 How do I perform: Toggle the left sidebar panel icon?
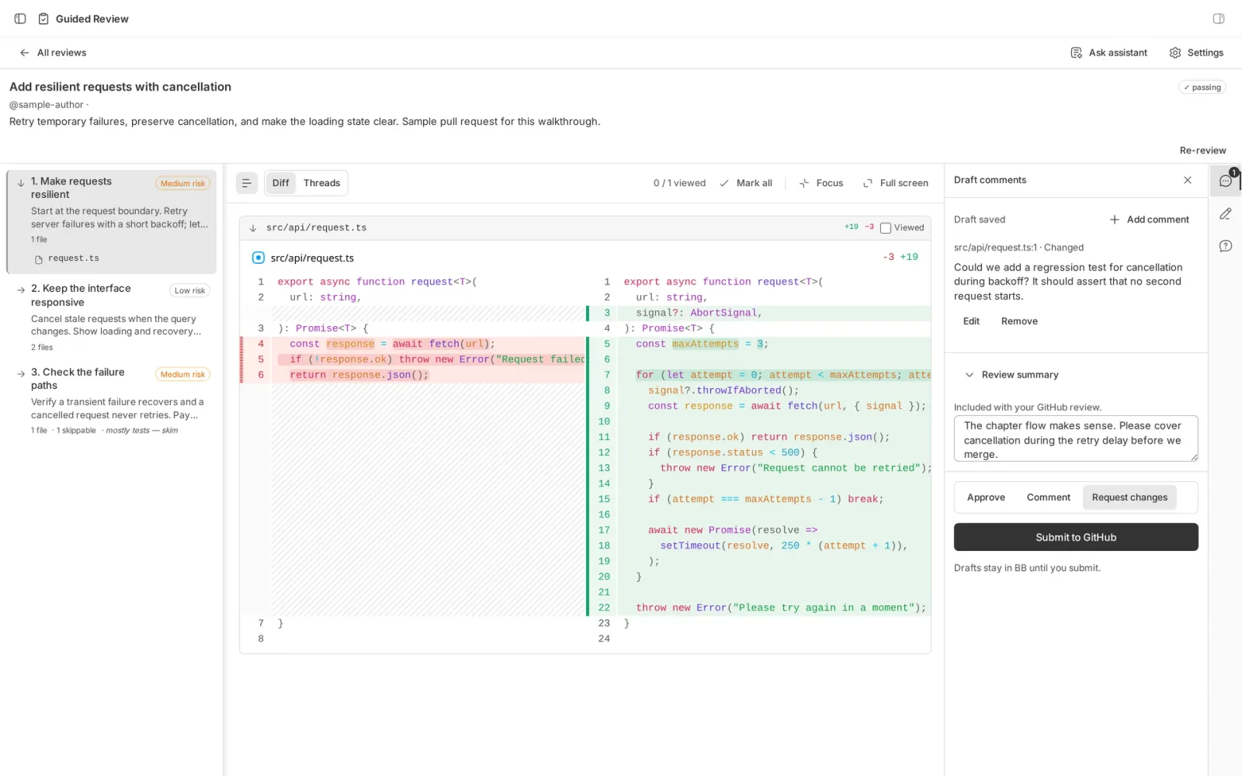point(20,19)
